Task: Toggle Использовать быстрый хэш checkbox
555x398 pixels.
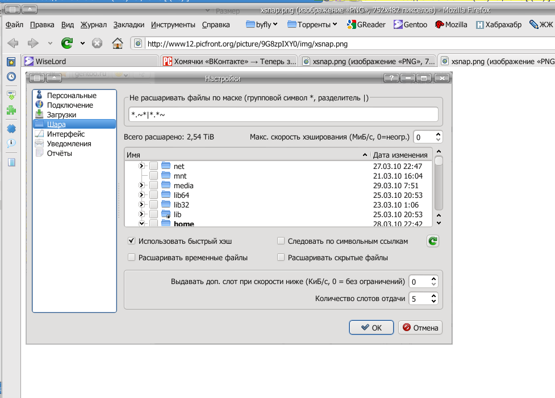Action: pos(131,241)
